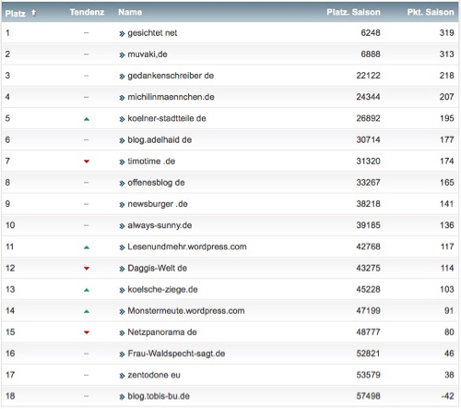
Task: Open the always-sunny.de link
Action: [160, 225]
